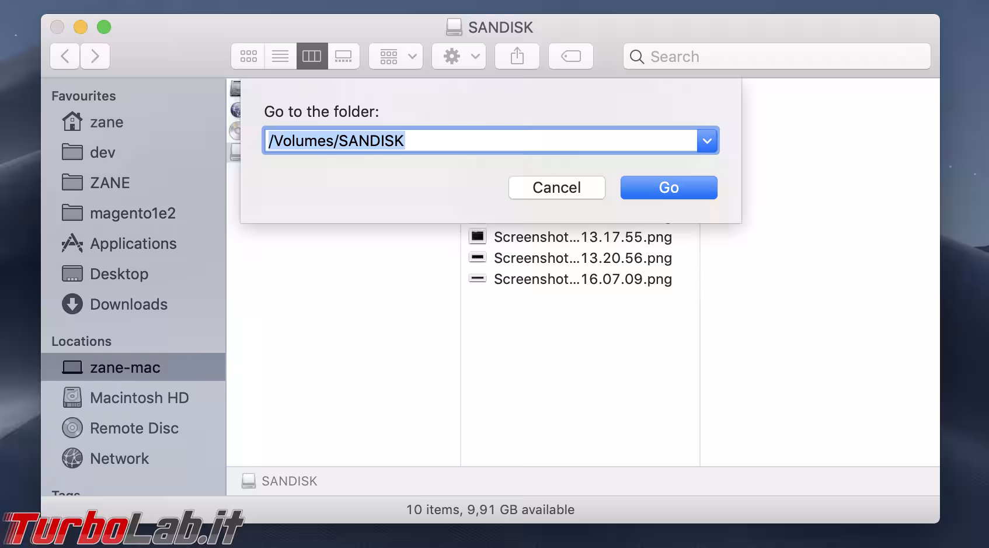Open the group-by arrangement dropdown
This screenshot has height=548, width=989.
click(396, 57)
